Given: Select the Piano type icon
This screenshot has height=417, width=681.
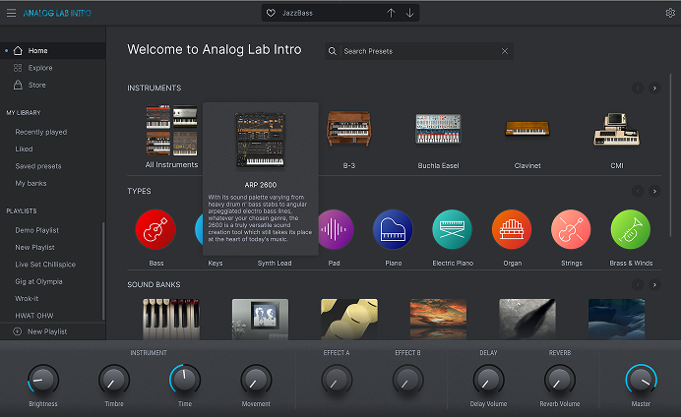Looking at the screenshot, I should [392, 230].
